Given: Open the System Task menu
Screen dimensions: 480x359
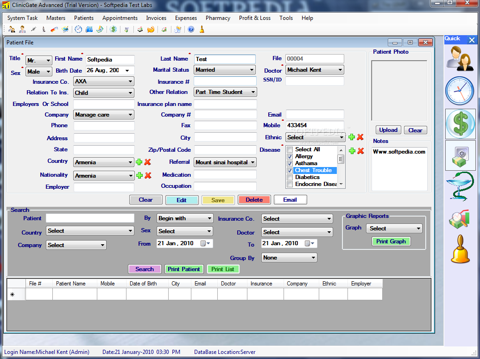Looking at the screenshot, I should (22, 18).
